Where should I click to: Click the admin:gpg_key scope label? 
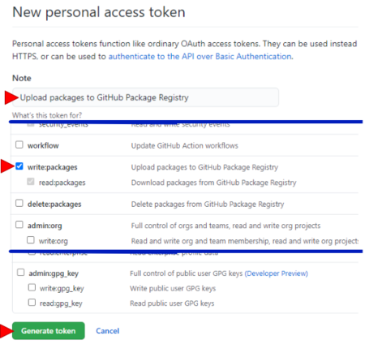pyautogui.click(x=54, y=273)
